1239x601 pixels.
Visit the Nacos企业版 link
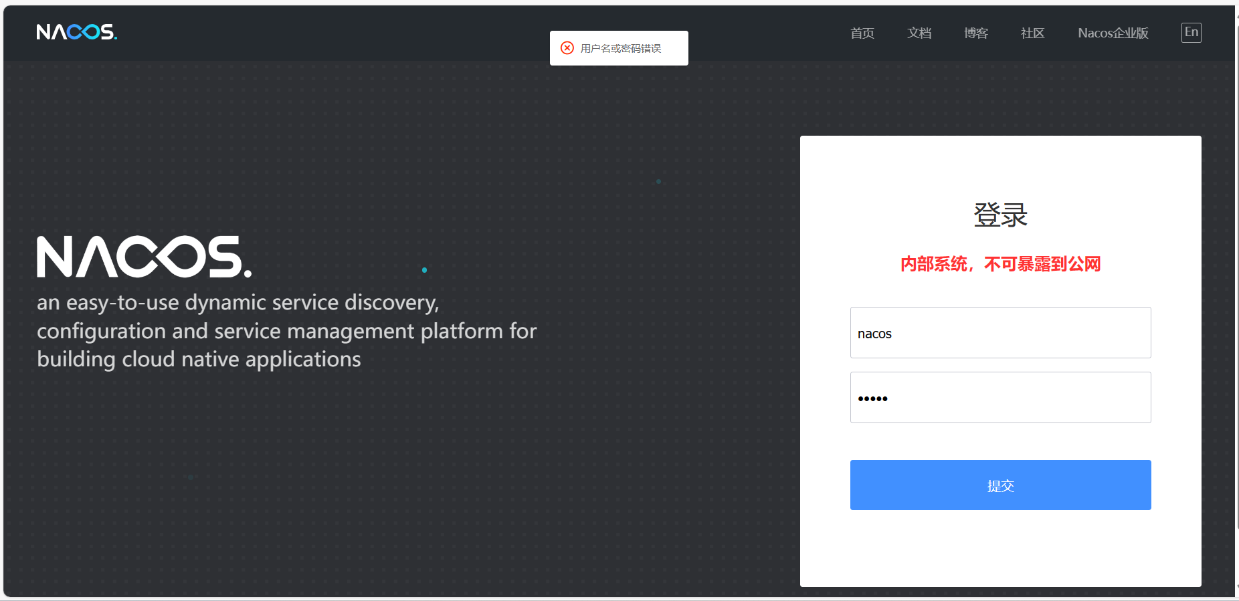coord(1113,33)
